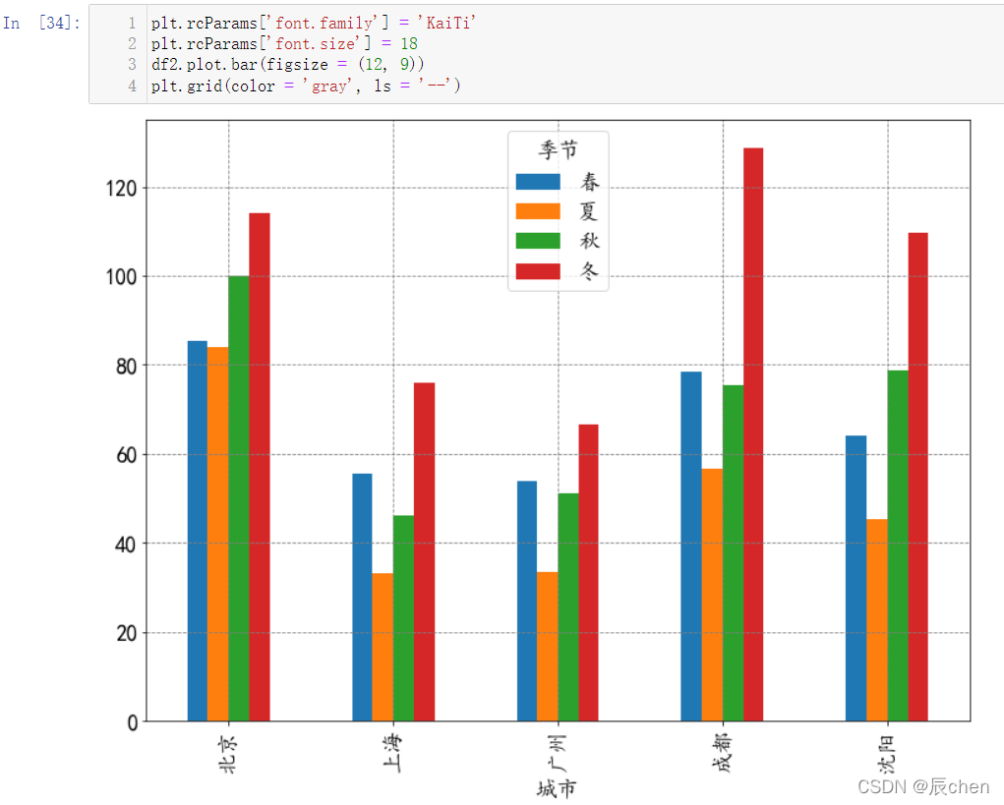Click the red winter bar for 沈阳
This screenshot has width=1004, height=805.
918,477
